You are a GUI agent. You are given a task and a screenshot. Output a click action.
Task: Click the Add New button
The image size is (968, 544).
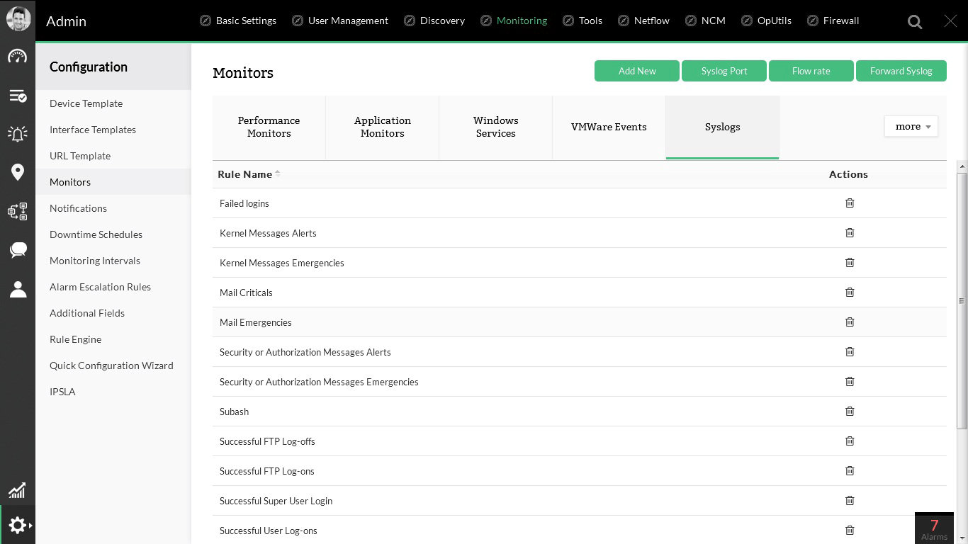[x=637, y=71]
